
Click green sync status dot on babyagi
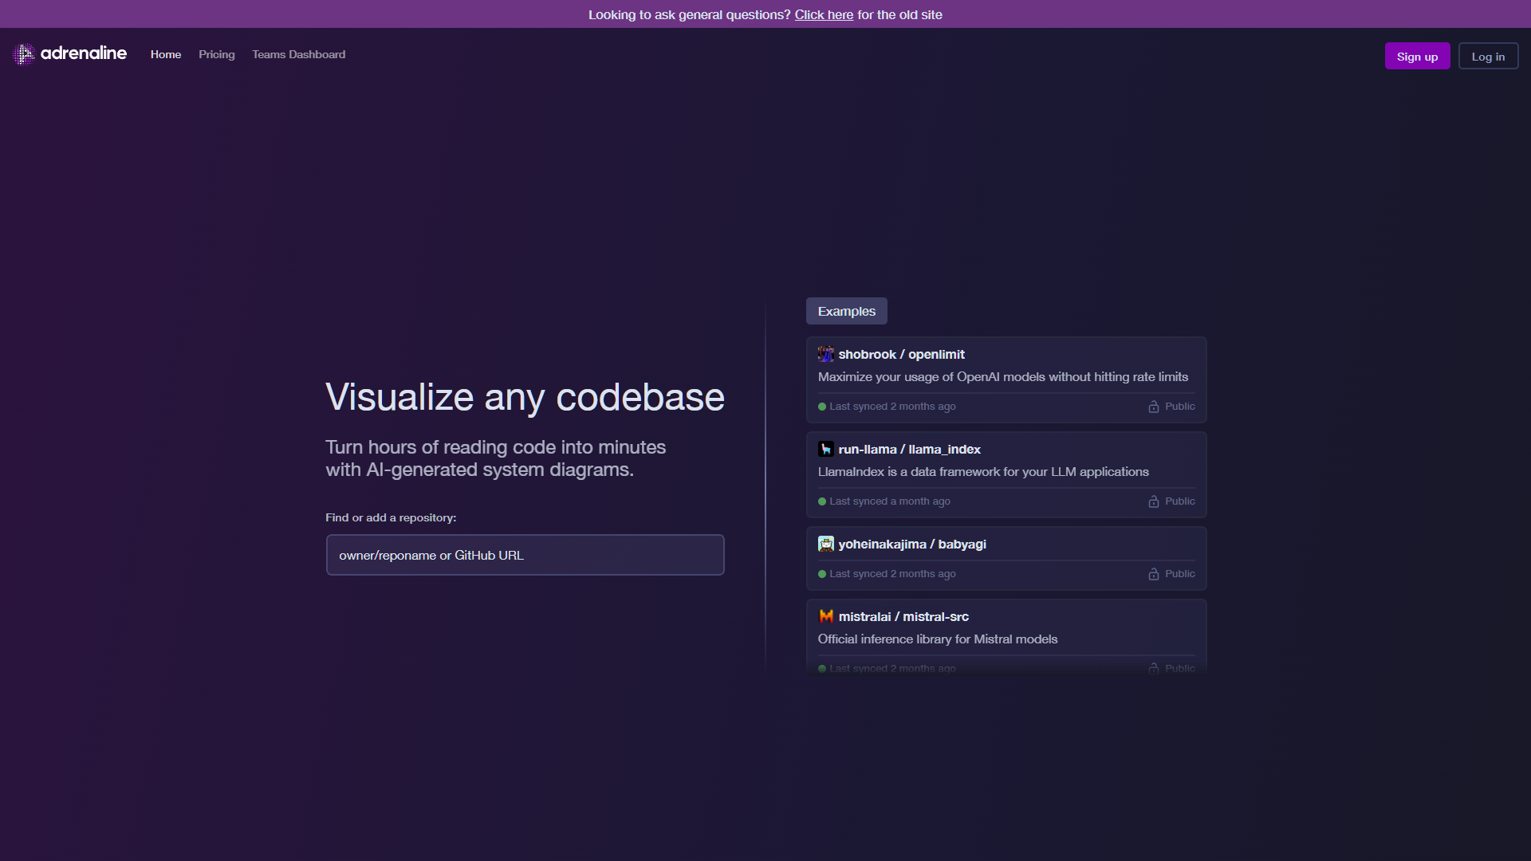[822, 574]
